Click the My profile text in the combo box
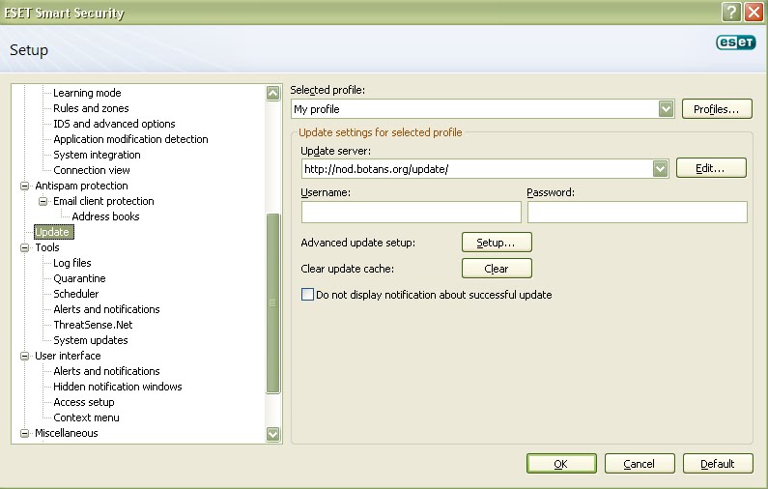Screen dimensions: 768x489 (x=317, y=109)
